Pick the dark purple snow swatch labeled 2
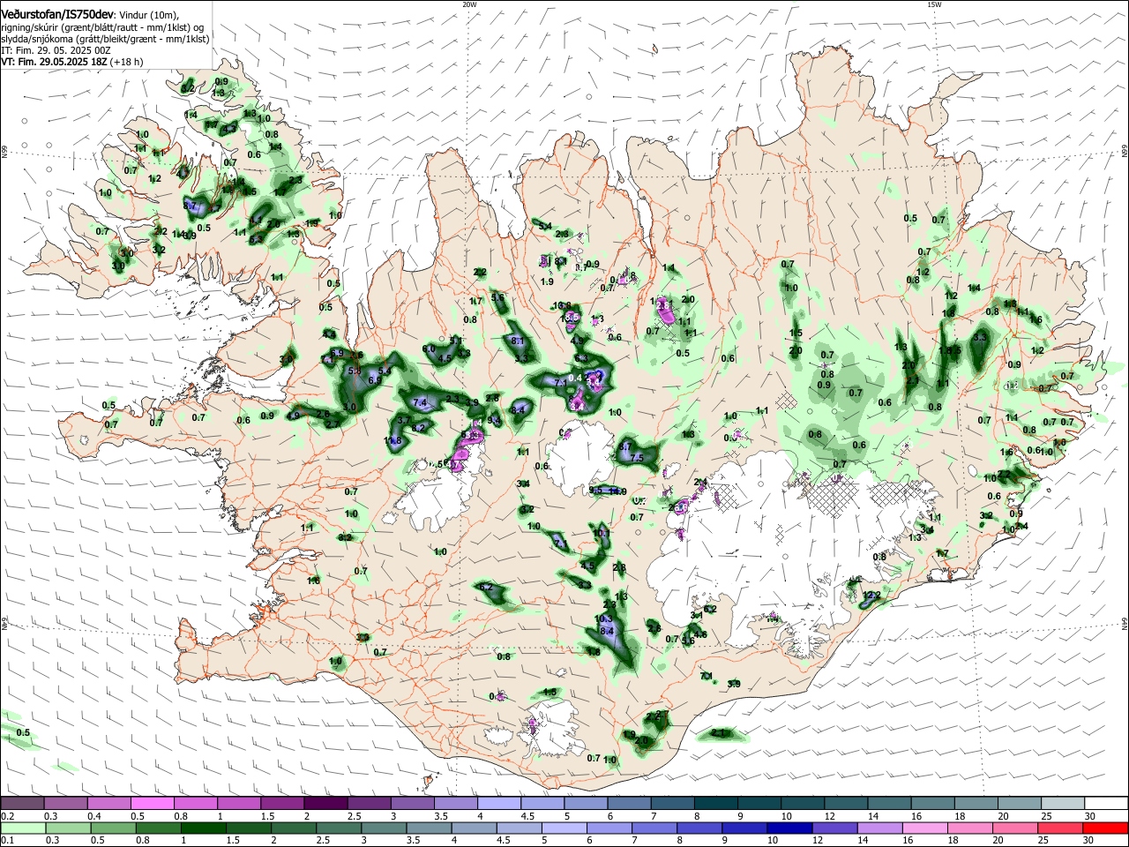 pos(325,804)
